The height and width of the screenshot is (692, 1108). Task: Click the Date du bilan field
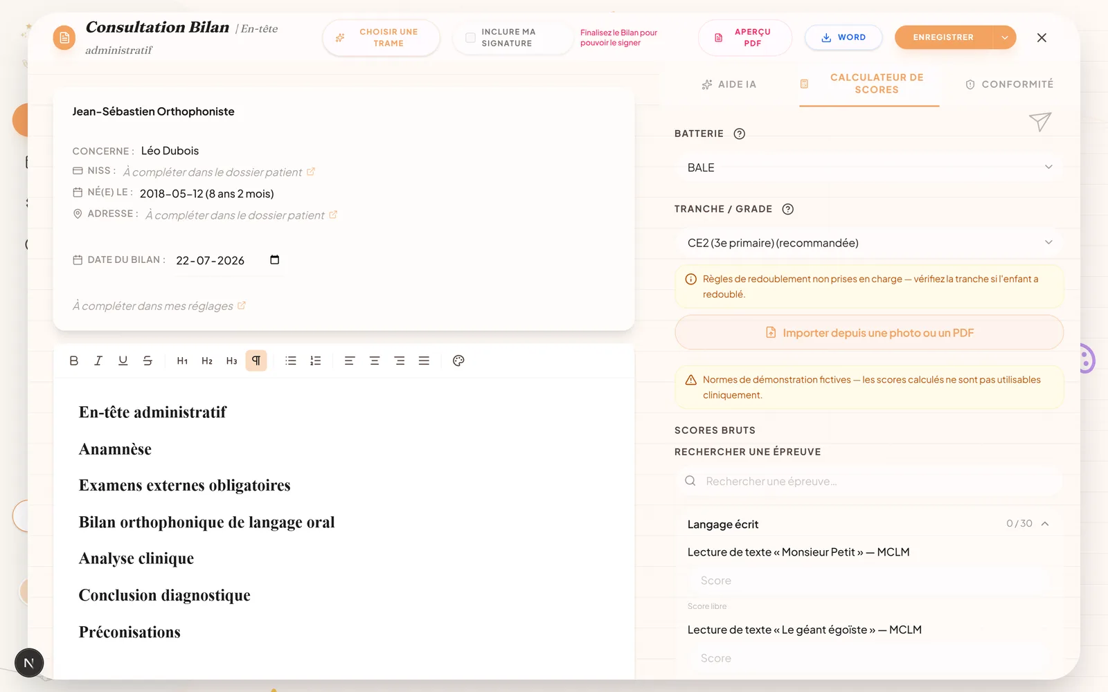pos(229,260)
